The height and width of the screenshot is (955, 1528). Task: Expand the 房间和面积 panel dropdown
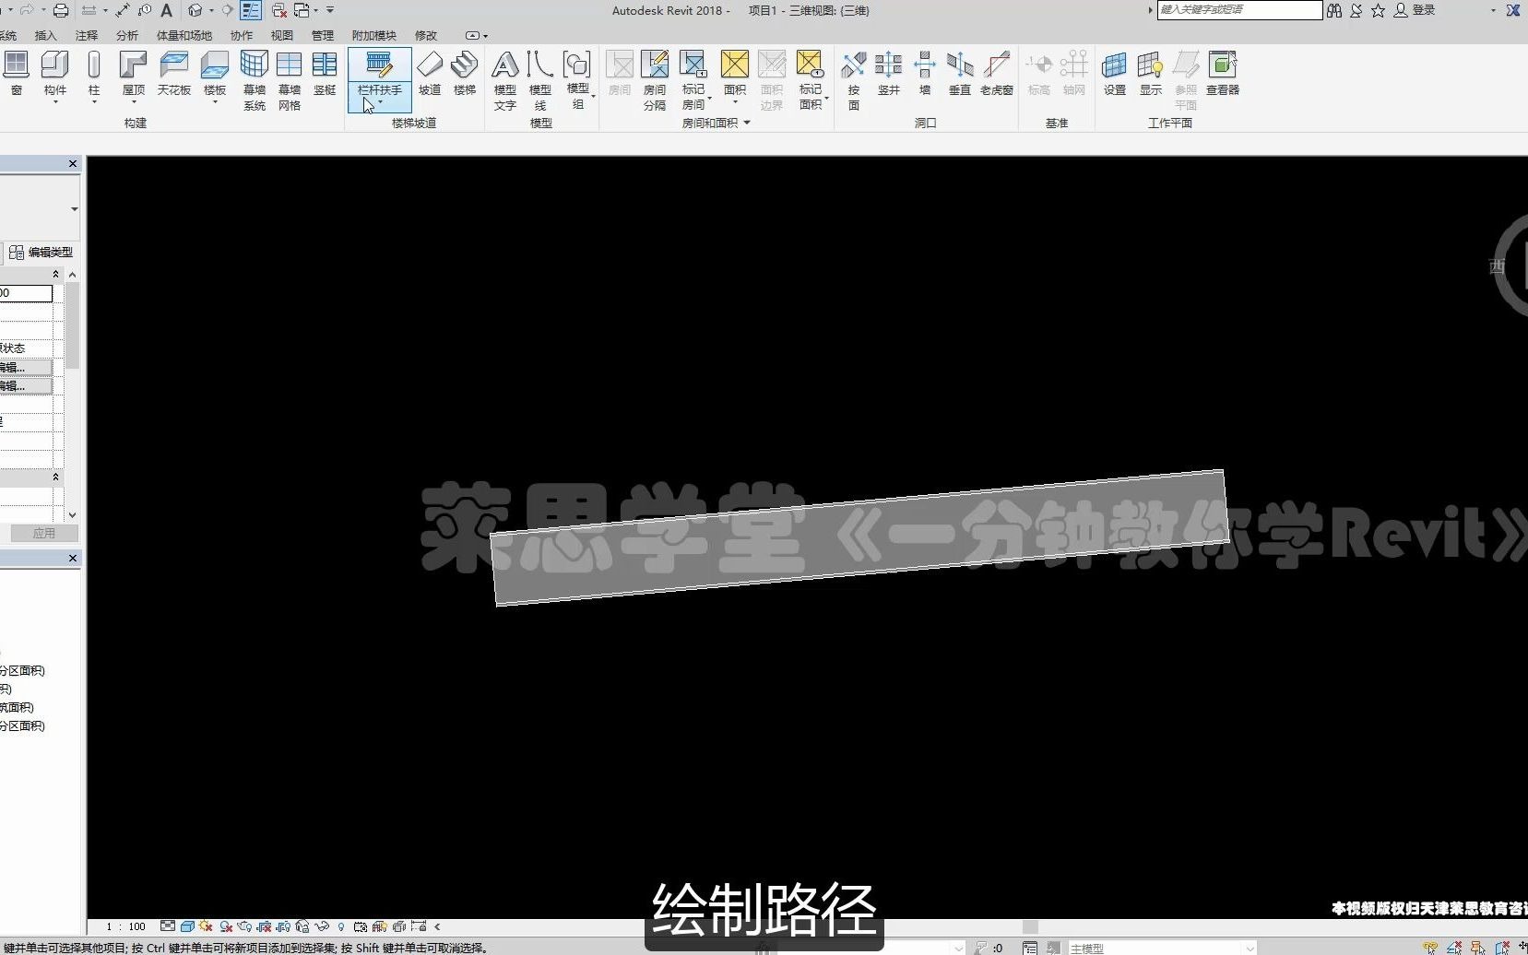(x=747, y=123)
